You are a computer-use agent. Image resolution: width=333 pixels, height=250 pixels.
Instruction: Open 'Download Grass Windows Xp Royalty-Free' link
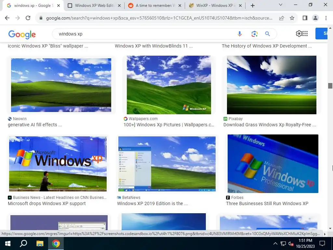pos(270,125)
